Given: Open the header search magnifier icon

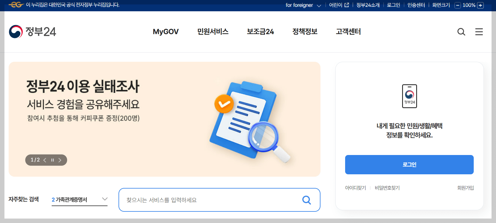Looking at the screenshot, I should 461,32.
